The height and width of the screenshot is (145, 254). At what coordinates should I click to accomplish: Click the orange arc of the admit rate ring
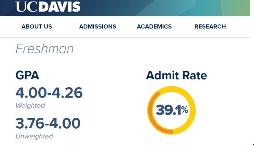[x=151, y=114]
